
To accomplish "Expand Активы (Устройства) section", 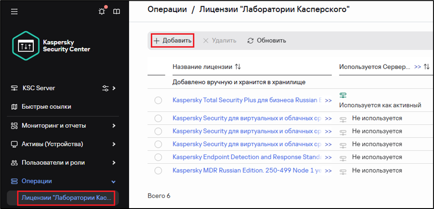I will (x=114, y=144).
